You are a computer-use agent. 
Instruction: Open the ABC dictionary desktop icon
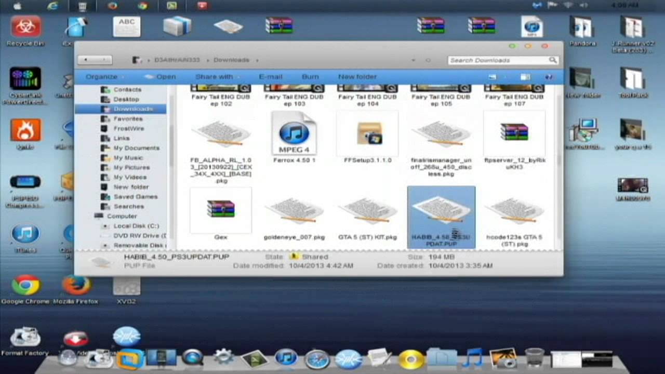127,27
